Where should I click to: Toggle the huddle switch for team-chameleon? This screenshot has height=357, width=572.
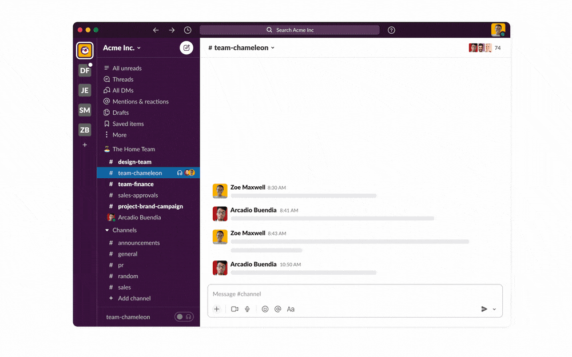click(184, 317)
